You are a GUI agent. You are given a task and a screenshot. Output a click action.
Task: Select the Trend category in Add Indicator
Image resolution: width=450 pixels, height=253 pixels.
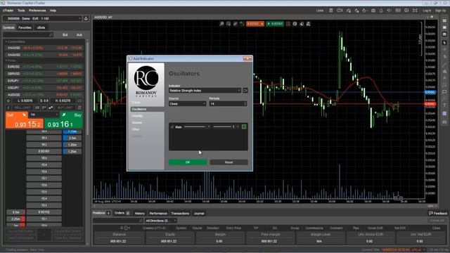(x=136, y=103)
